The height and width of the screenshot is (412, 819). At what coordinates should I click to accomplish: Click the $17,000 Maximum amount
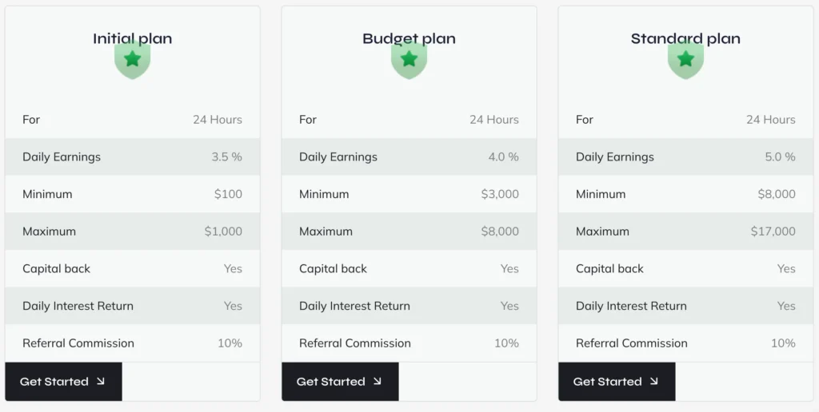773,232
